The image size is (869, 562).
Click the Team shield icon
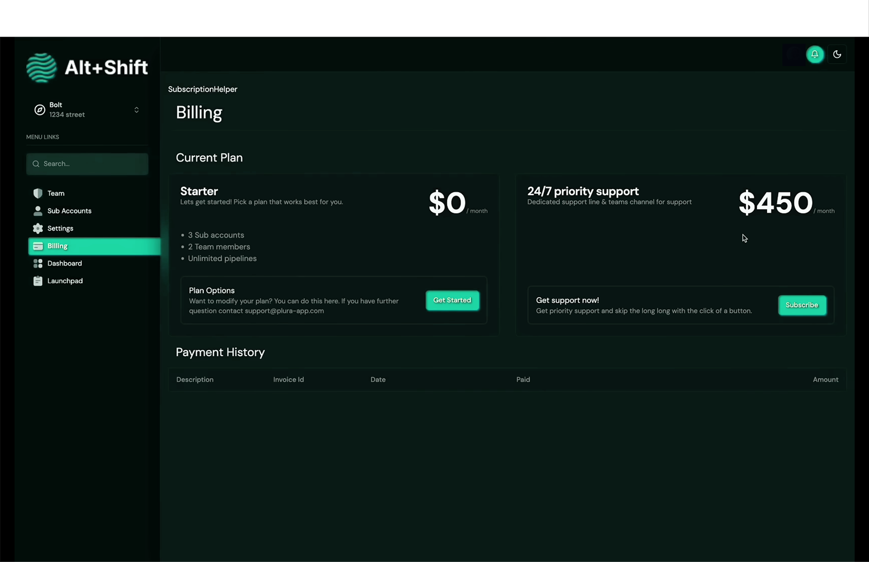coord(38,193)
